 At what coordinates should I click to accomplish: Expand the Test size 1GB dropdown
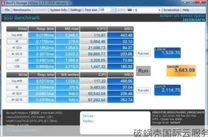pos(113,10)
